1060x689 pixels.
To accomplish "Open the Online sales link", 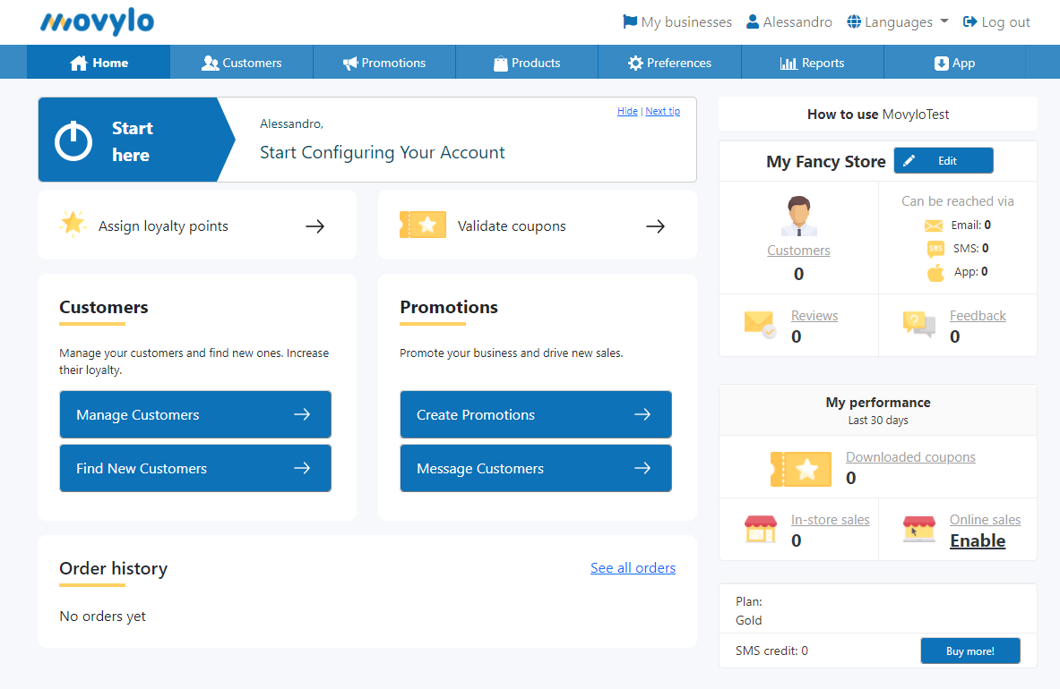I will coord(985,520).
